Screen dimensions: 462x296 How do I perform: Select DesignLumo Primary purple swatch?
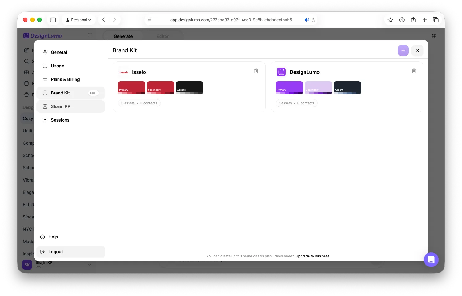(289, 88)
